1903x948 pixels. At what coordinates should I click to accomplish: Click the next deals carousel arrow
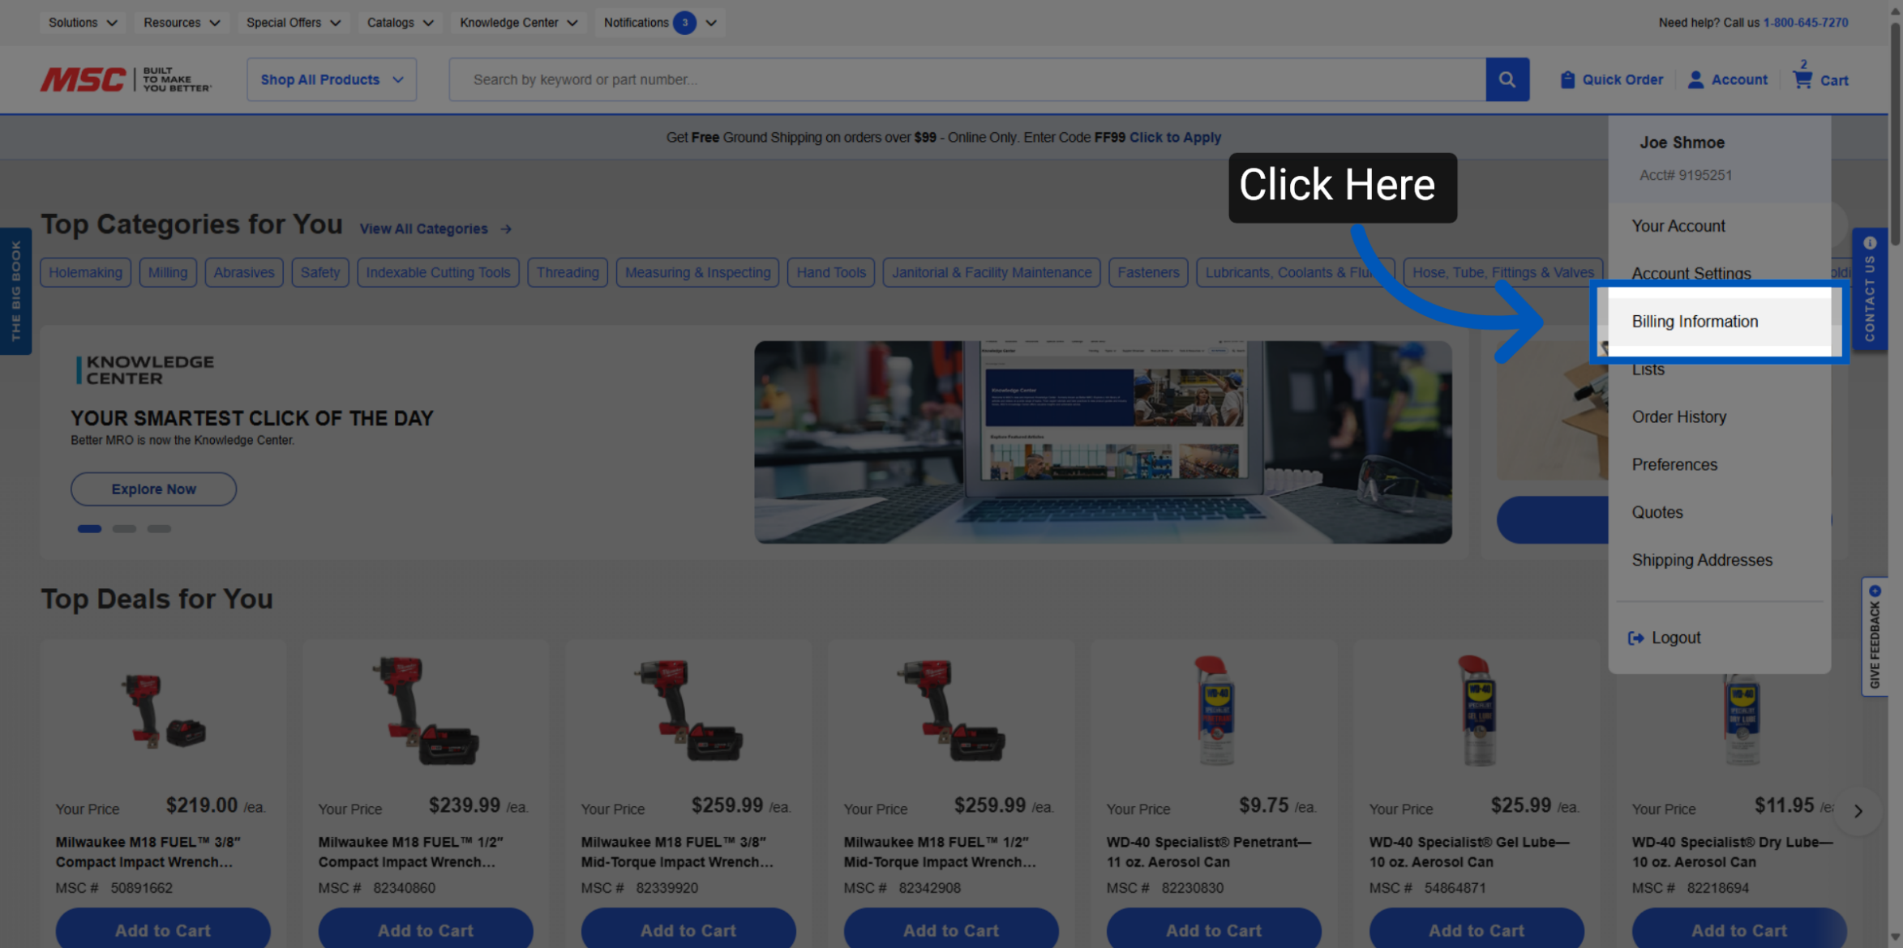pos(1858,810)
